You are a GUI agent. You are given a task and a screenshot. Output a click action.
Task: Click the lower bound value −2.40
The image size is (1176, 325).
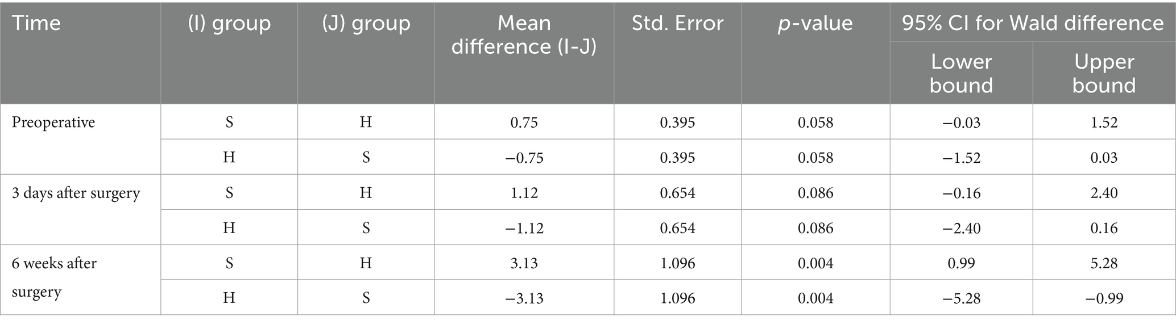961,228
